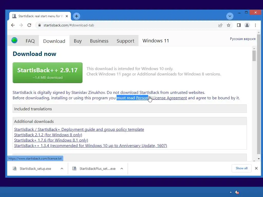This screenshot has width=263, height=197.
Task: Open Personal License Agreement link
Action: click(x=161, y=98)
